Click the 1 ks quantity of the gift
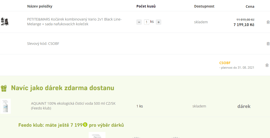270x138 pixels. coord(140,106)
